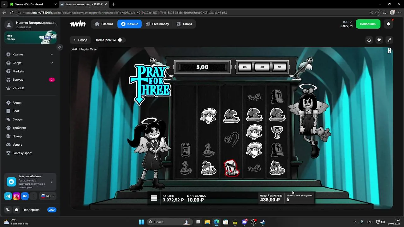Click the Поддержка 24/7 badge
The image size is (404, 227).
(x=52, y=210)
